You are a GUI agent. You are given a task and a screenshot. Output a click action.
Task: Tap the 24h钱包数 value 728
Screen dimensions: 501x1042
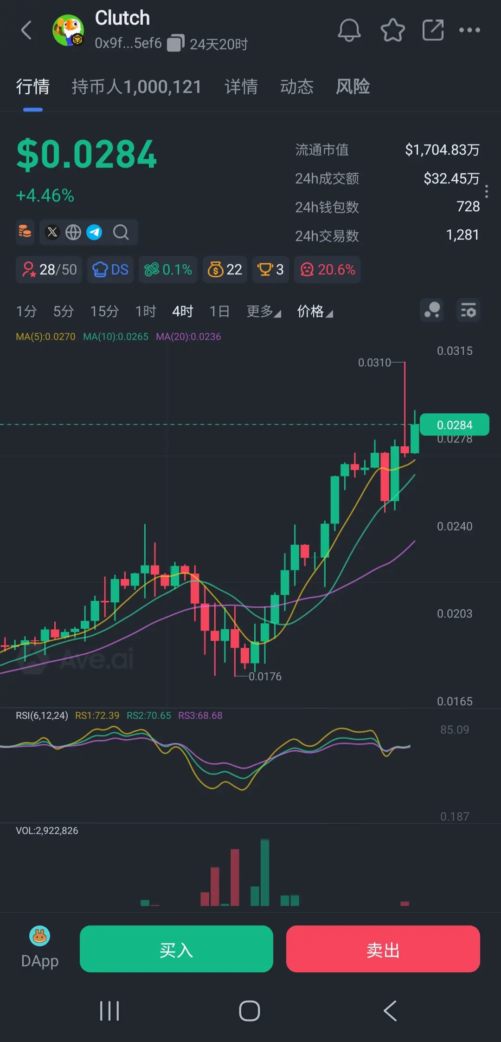pyautogui.click(x=468, y=207)
